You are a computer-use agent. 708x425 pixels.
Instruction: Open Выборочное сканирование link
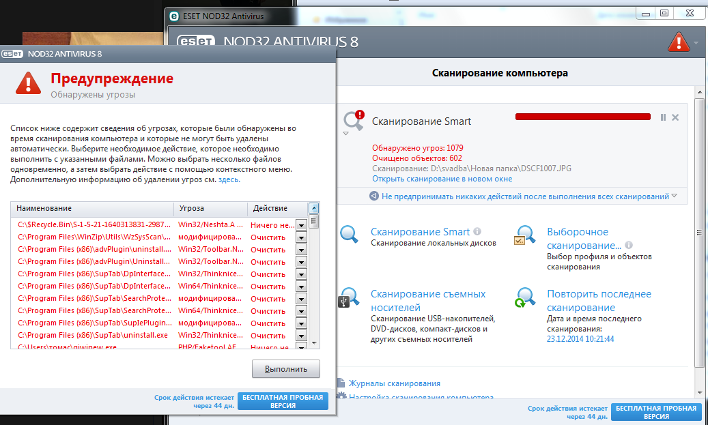point(584,239)
